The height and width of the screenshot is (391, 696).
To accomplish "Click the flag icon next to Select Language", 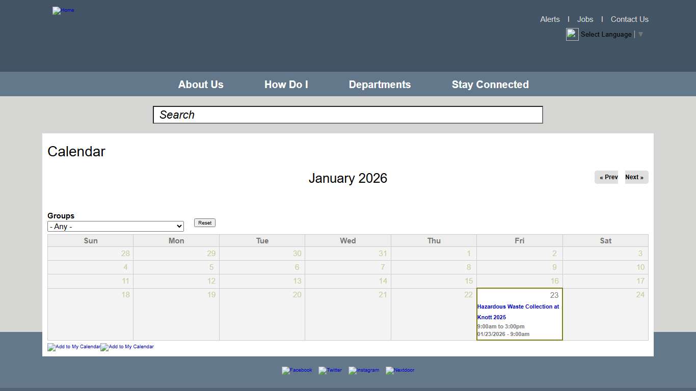I will 572,34.
